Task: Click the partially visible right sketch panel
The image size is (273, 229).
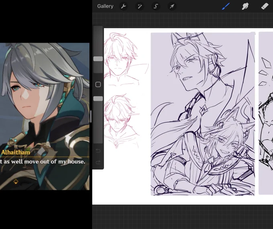Action: (266, 113)
